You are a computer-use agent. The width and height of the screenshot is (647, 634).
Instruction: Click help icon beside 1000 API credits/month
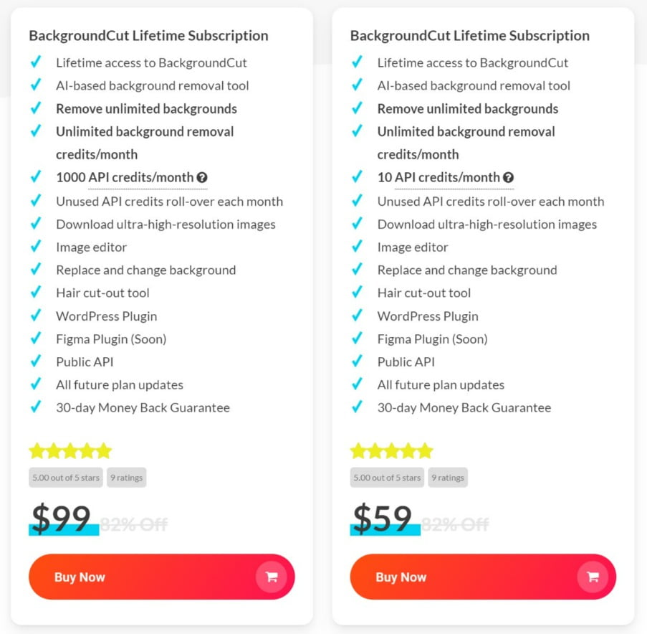click(202, 178)
